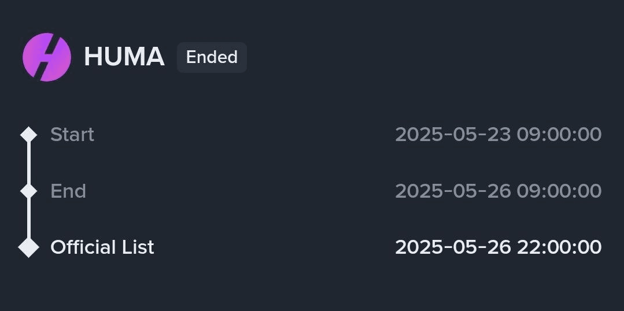Select the Official List time 22:00:00
Screen dimensions: 624x311
[559, 247]
